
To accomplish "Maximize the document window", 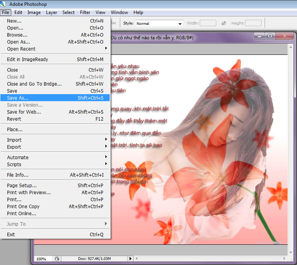I will click(270, 36).
